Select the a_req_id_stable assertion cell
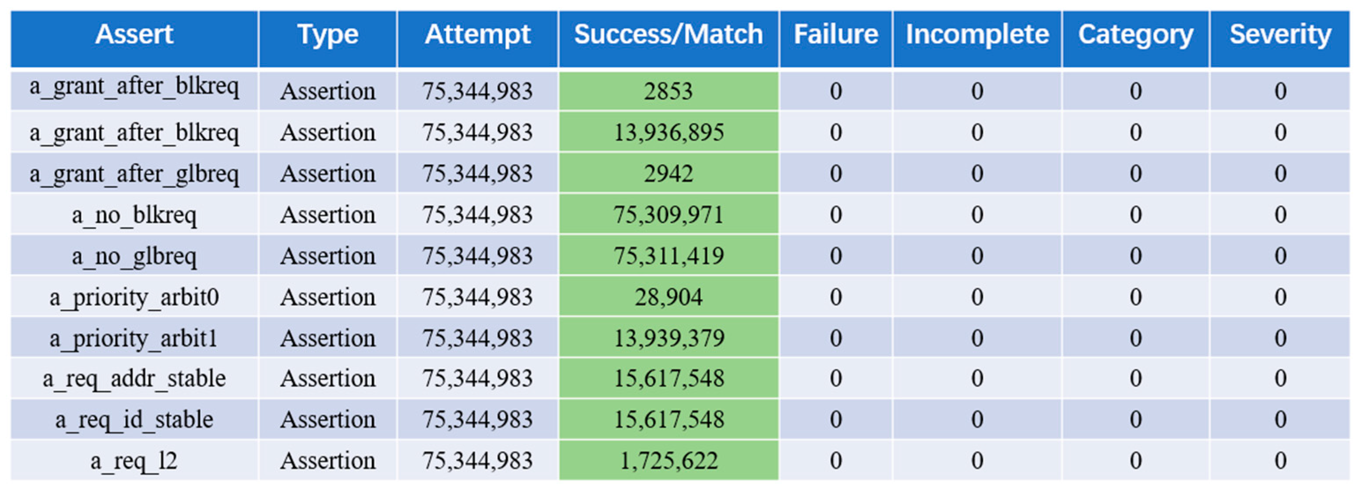This screenshot has height=496, width=1360. [x=134, y=419]
